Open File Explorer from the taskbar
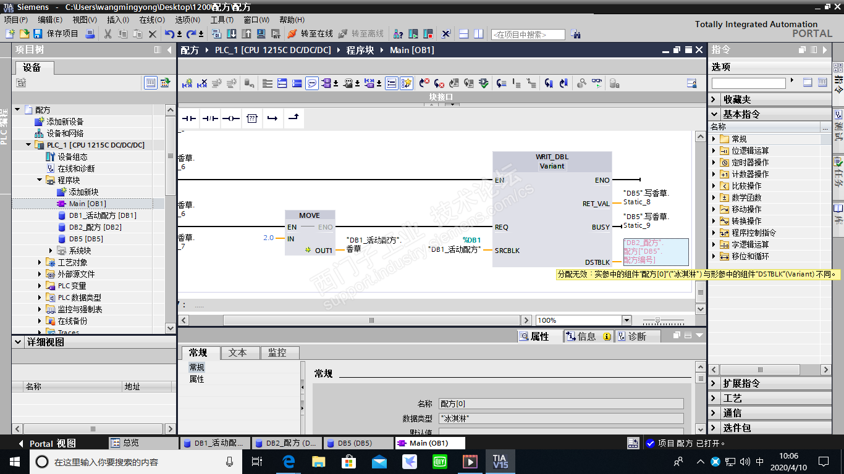 [x=319, y=461]
